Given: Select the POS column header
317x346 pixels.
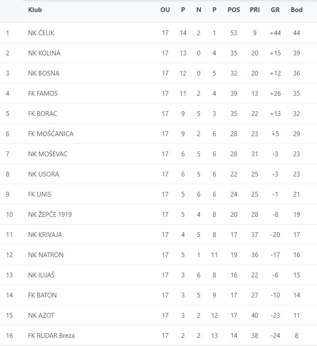Looking at the screenshot, I should (234, 10).
